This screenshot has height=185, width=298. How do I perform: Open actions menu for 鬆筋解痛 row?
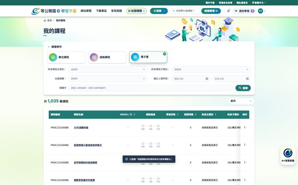pyautogui.click(x=245, y=145)
